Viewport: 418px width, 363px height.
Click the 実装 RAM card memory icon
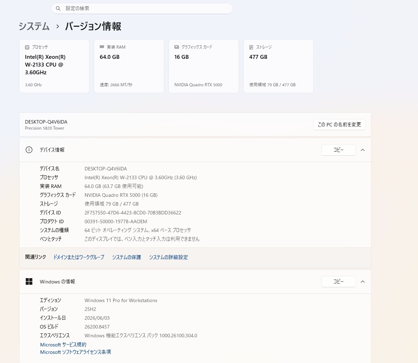pos(102,47)
